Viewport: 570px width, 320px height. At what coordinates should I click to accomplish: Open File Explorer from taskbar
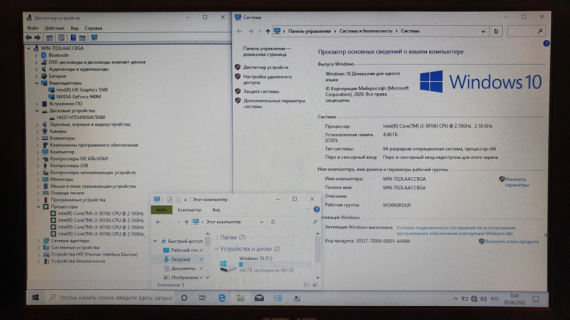(x=241, y=298)
